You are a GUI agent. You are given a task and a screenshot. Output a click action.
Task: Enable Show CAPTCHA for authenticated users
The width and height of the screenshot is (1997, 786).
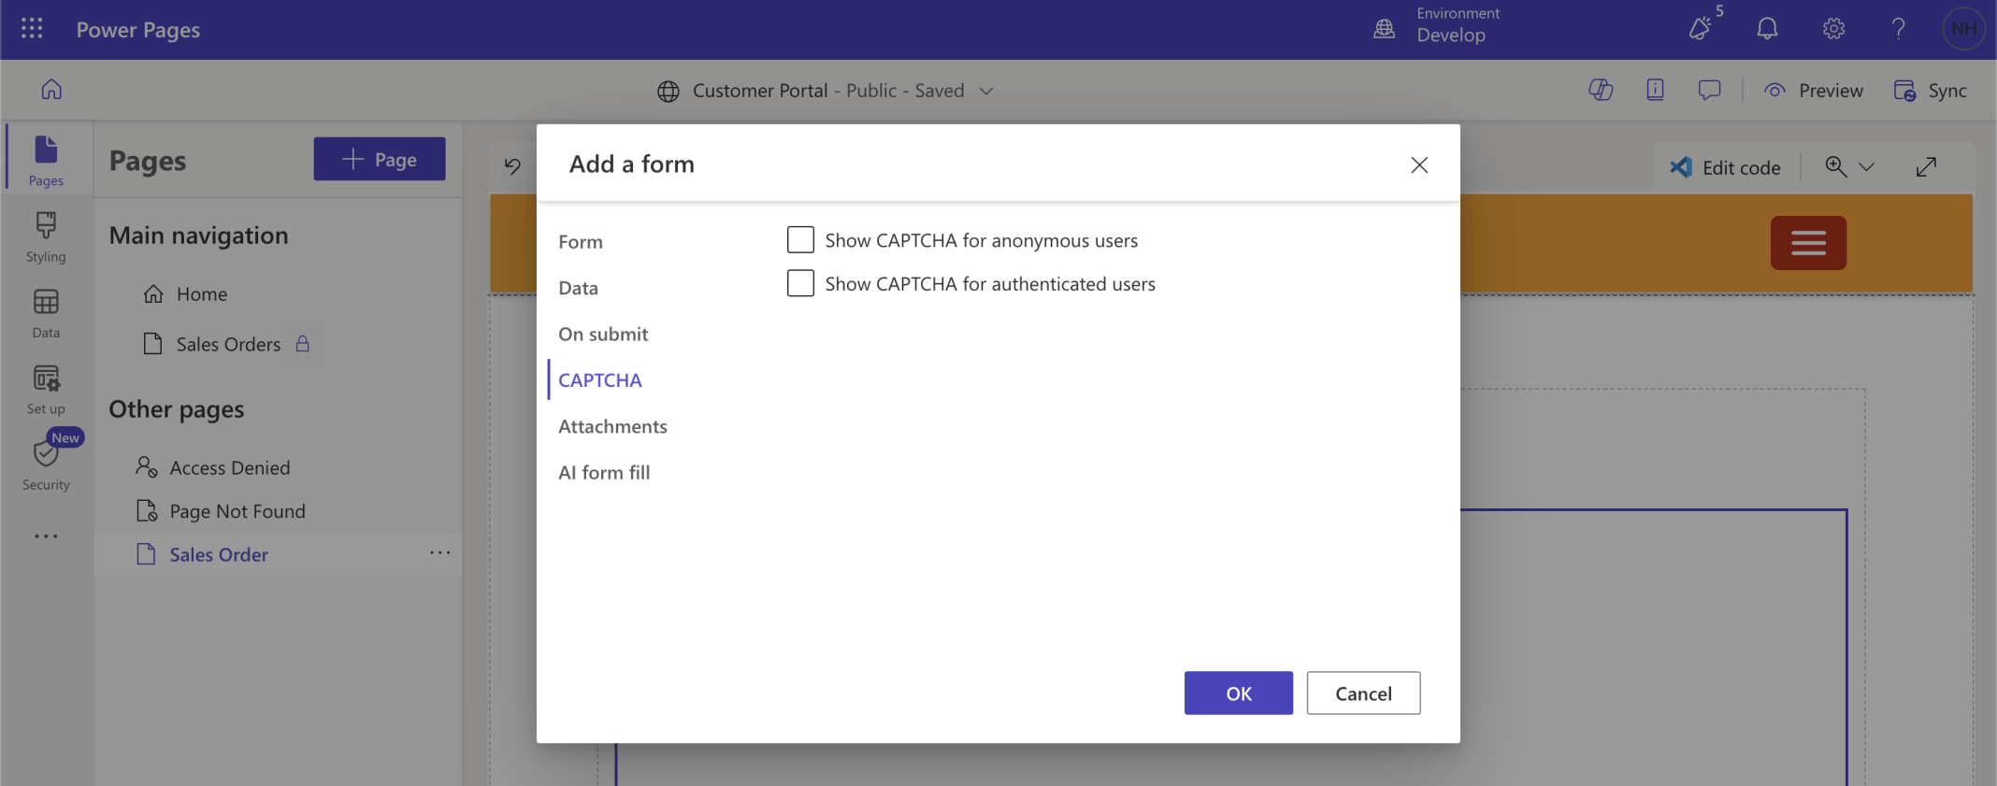tap(800, 283)
